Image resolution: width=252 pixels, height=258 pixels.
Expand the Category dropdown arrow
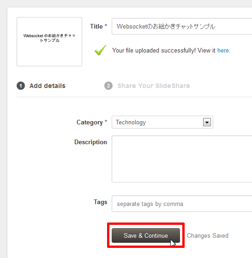coord(207,122)
